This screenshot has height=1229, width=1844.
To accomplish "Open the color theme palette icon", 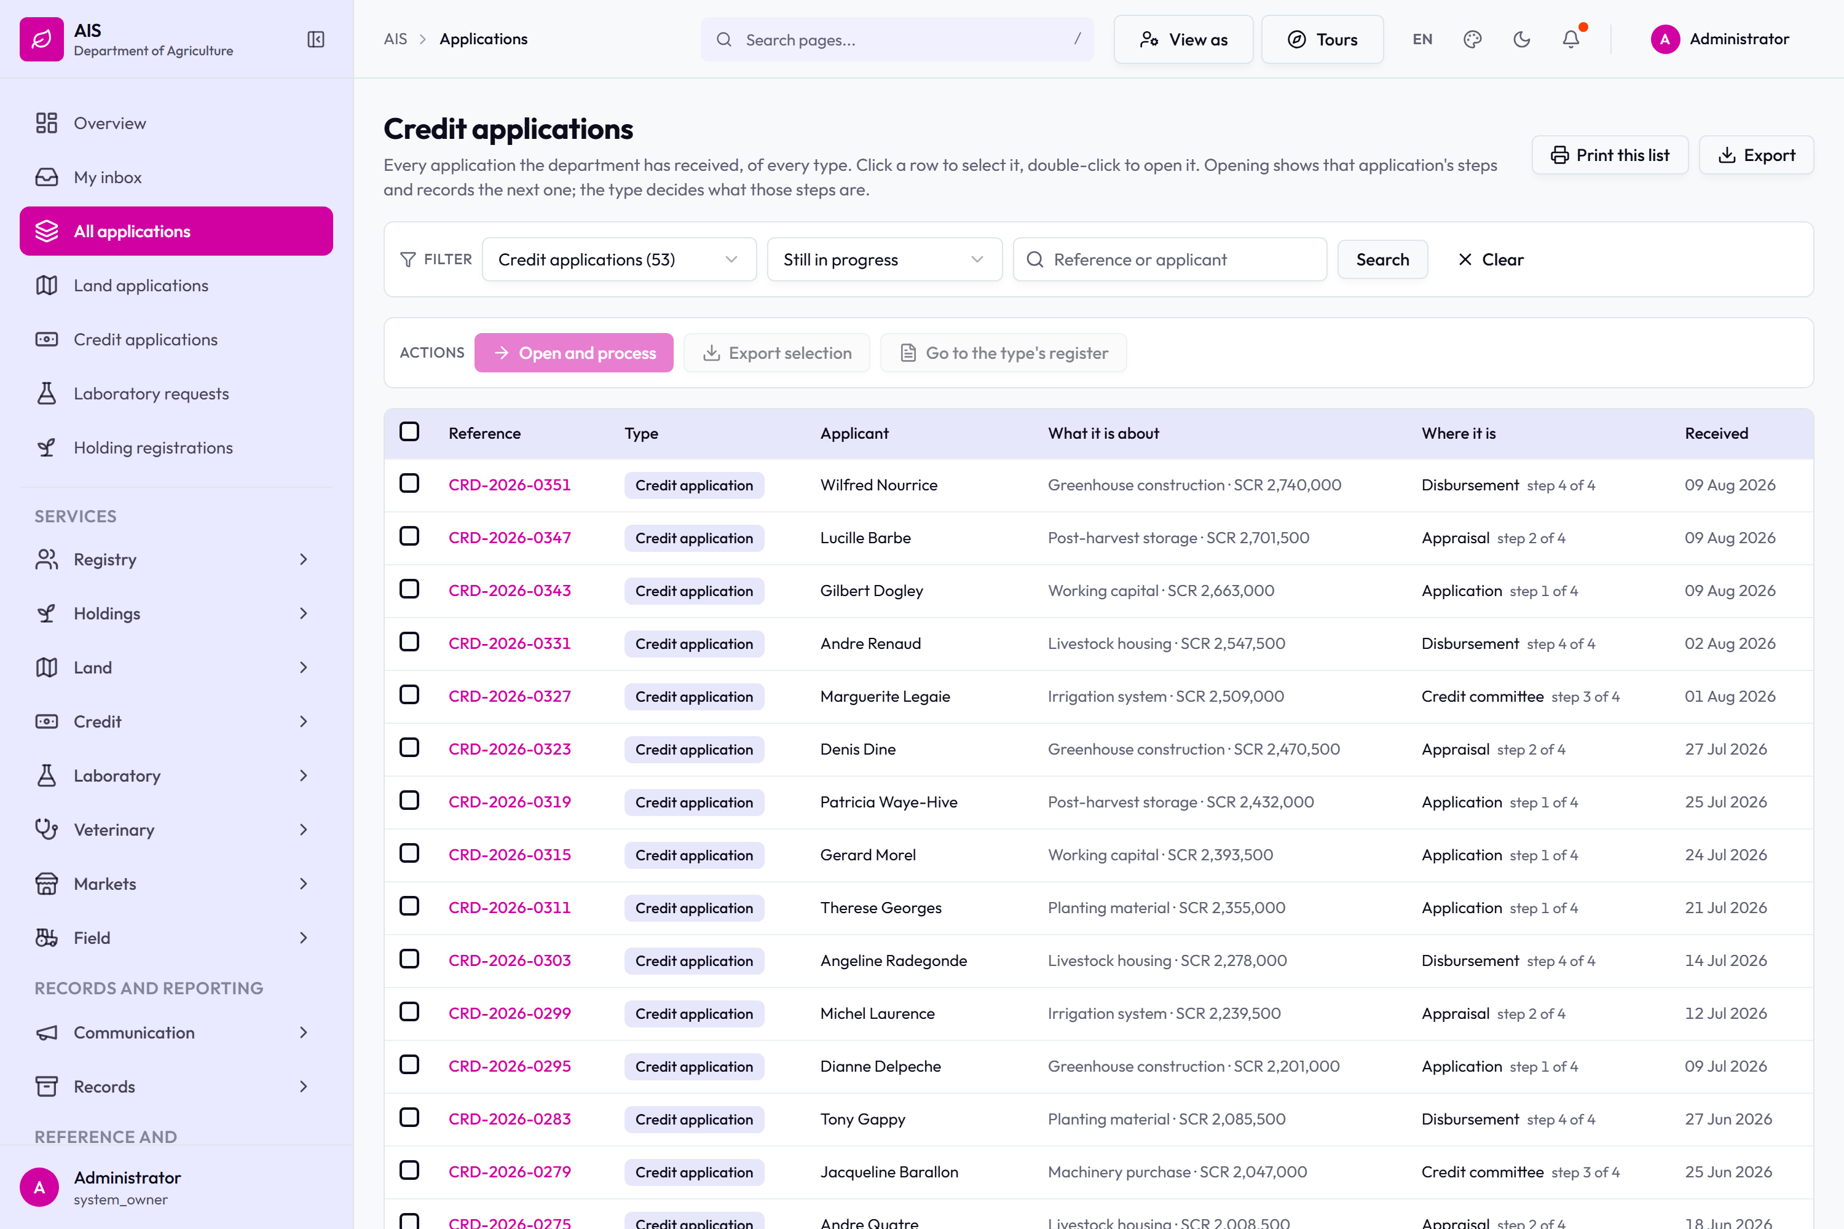I will click(1472, 39).
